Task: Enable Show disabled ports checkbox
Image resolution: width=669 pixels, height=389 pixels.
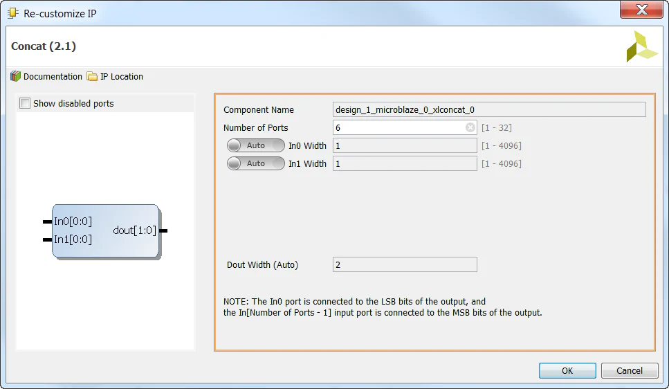Action: tap(25, 103)
